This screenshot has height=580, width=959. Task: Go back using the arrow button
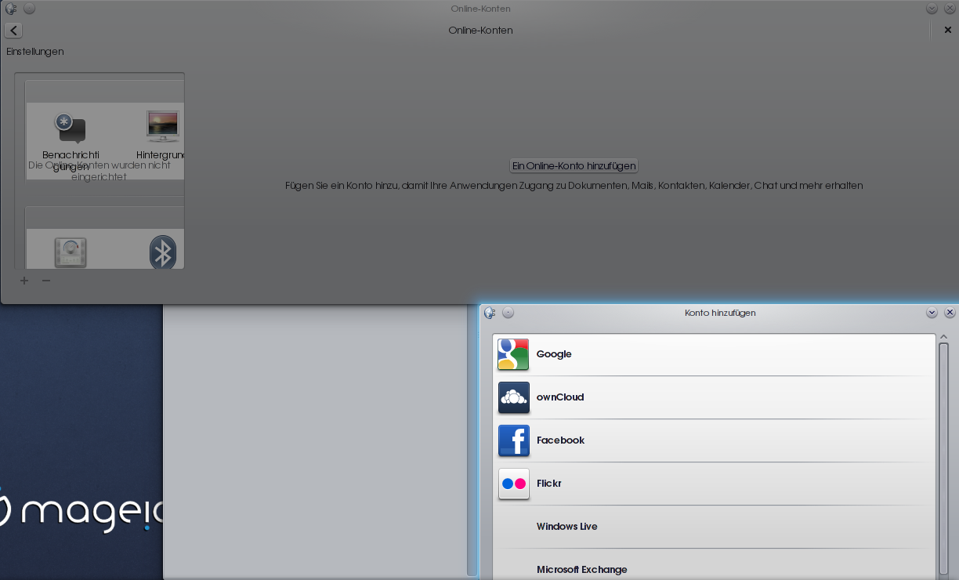tap(13, 31)
